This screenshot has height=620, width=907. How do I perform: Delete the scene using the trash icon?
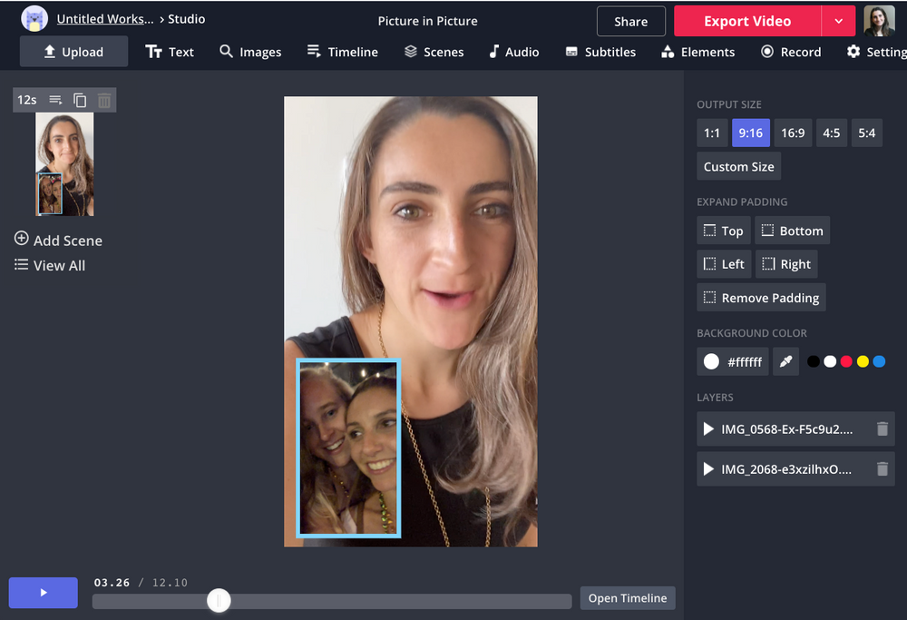(104, 100)
